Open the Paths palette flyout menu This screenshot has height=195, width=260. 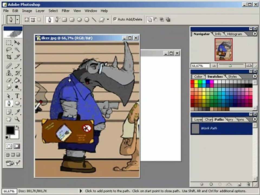tap(255, 119)
